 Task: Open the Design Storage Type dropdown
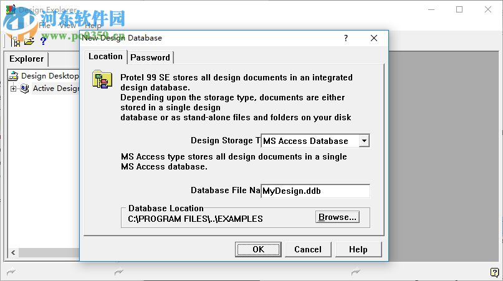click(364, 141)
